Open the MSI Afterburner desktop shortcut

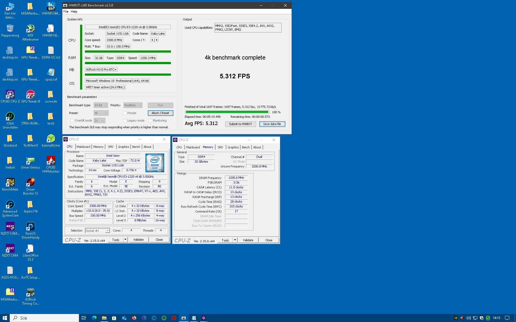coord(30,33)
